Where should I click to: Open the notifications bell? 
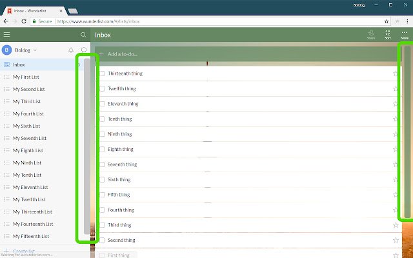click(x=71, y=50)
